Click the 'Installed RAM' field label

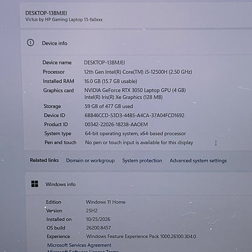(59, 81)
